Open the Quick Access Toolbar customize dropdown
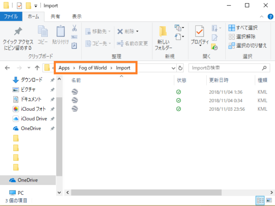This screenshot has height=206, width=275. (36, 6)
